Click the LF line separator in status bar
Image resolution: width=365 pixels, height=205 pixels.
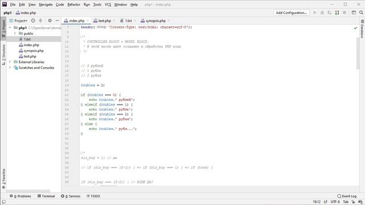326,202
